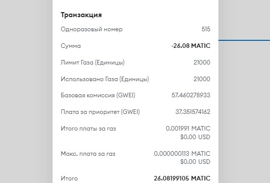
Task: Click the gas used value 21000
Action: point(202,79)
